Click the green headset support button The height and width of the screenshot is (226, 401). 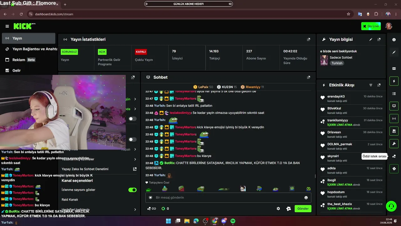coord(391,206)
